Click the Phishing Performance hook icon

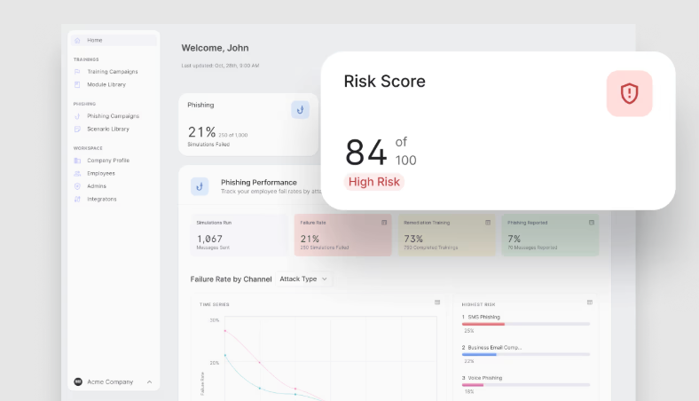point(200,186)
